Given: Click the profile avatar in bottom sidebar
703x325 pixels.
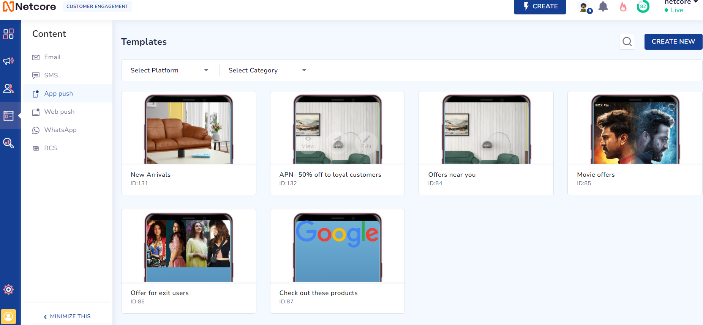Looking at the screenshot, I should [x=8, y=316].
